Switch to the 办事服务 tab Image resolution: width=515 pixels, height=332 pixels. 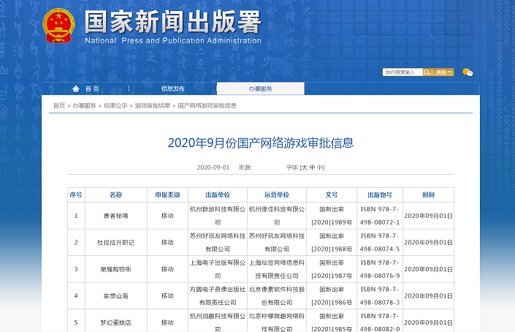pos(259,88)
